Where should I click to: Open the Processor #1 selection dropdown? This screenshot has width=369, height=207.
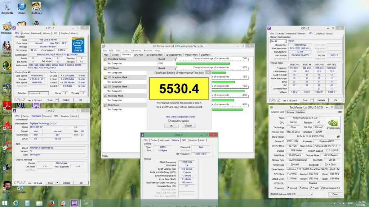[x=38, y=93]
